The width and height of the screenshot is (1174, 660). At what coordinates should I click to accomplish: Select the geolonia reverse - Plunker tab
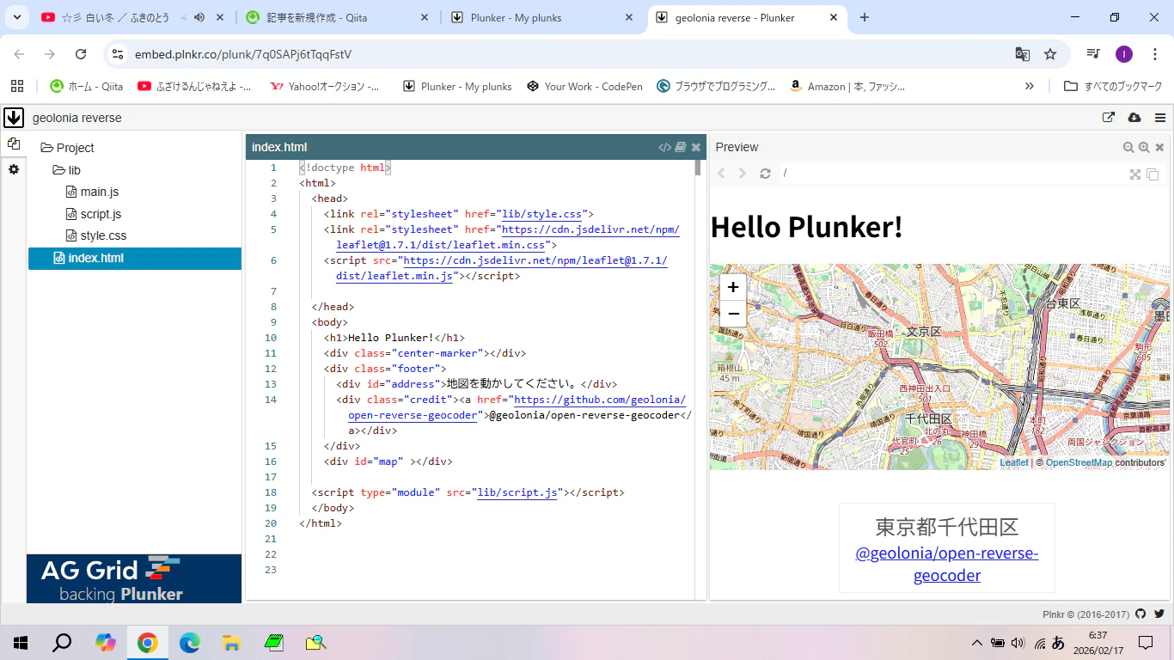[x=746, y=17]
